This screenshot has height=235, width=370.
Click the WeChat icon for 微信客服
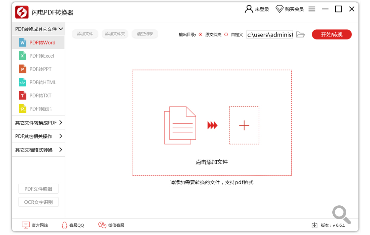102,225
